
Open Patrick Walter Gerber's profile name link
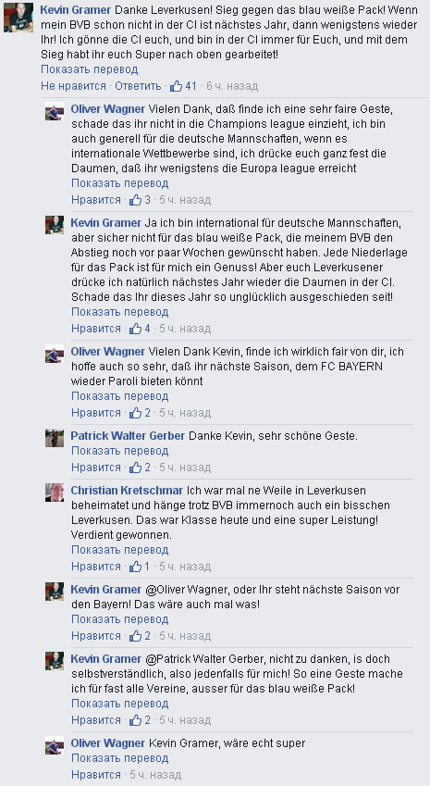click(128, 436)
